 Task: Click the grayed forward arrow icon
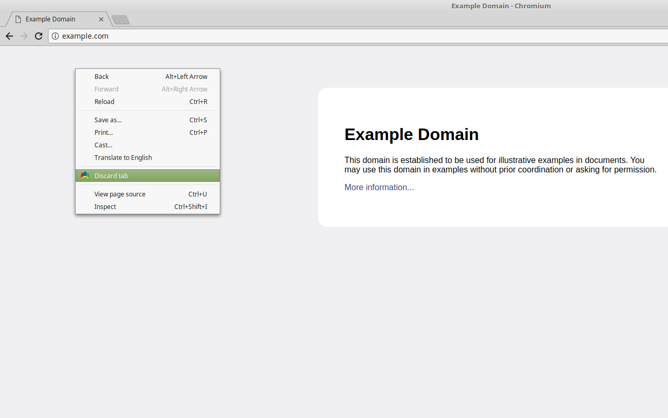[23, 36]
